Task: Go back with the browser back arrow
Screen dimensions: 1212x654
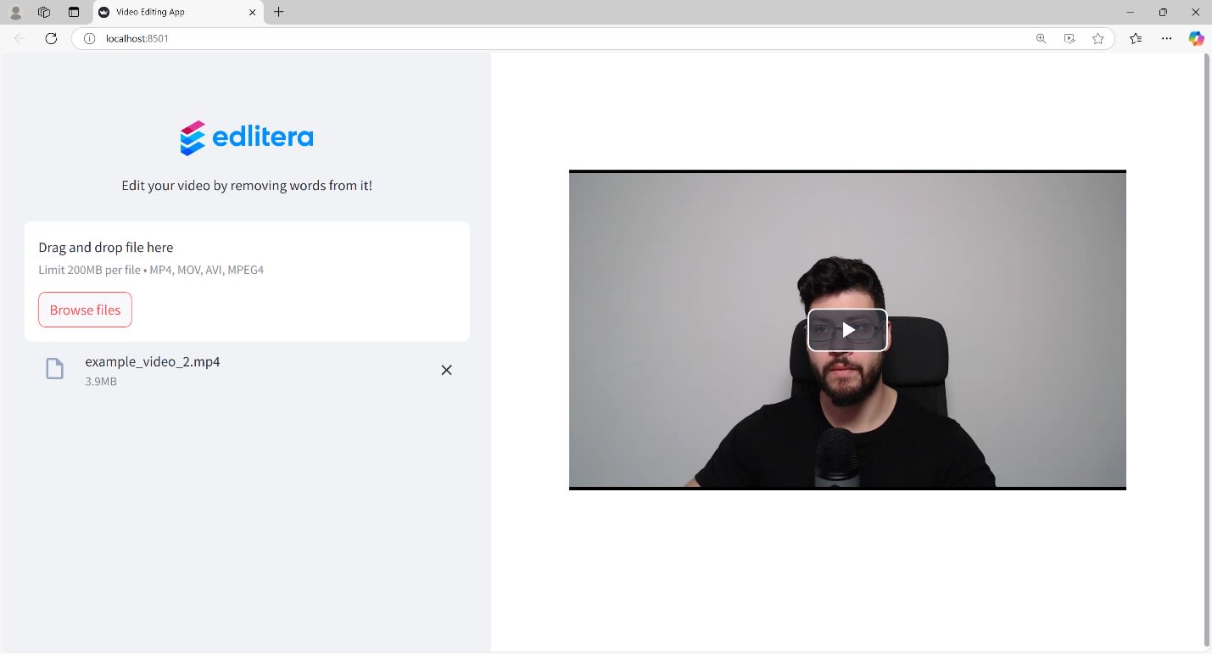Action: point(20,38)
